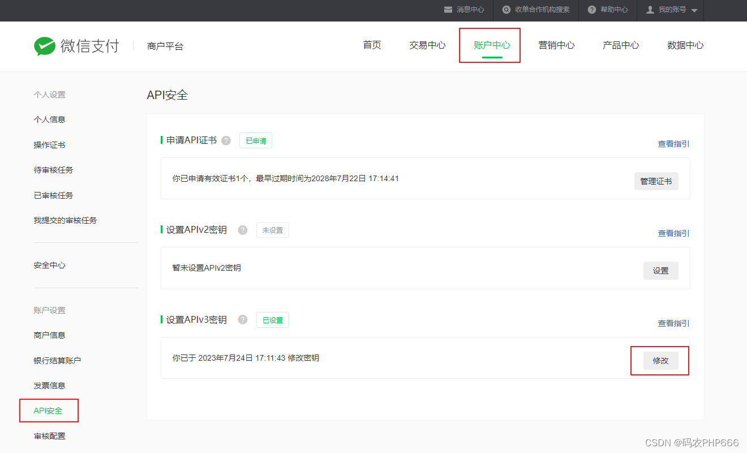Click the 我的账号 account person icon
747x453 pixels.
click(x=650, y=10)
